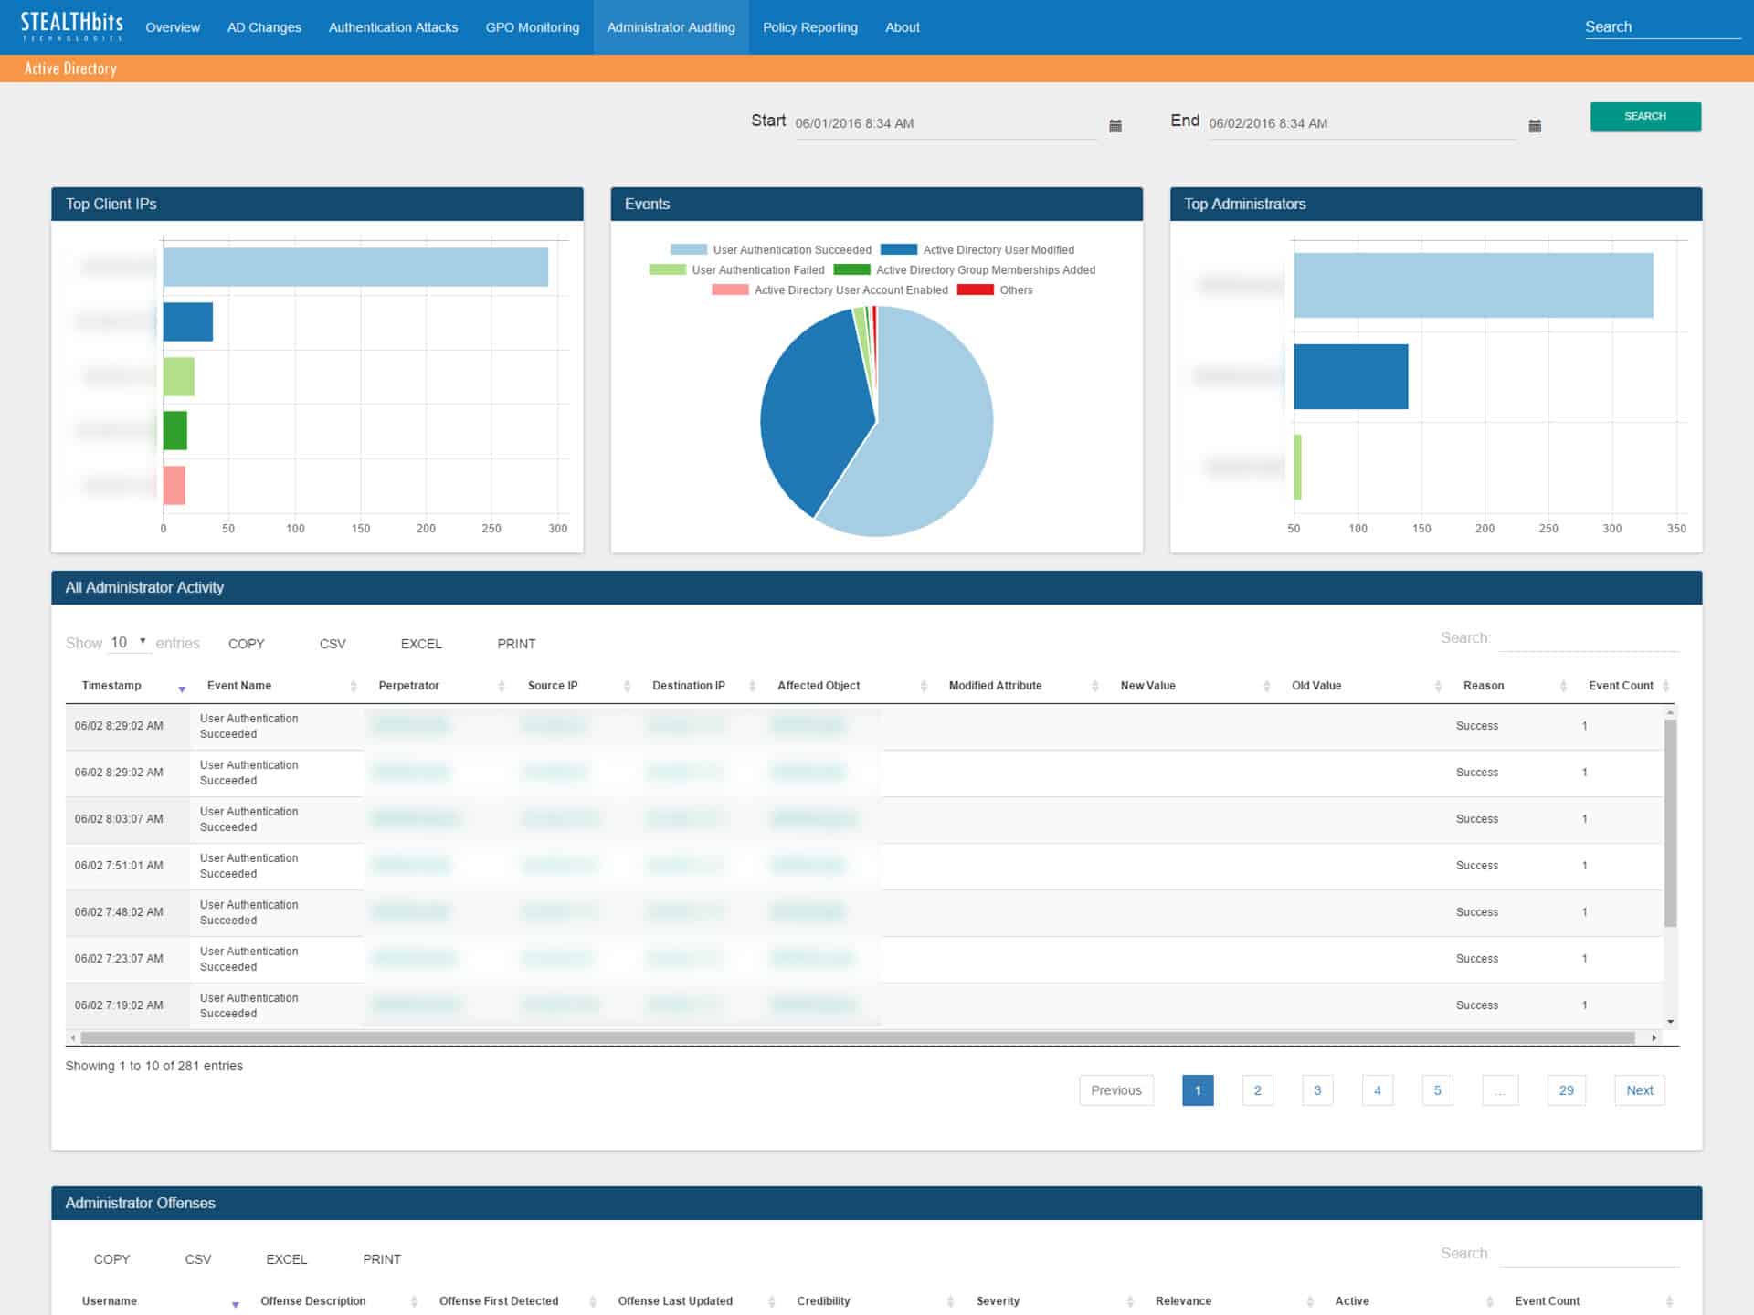Sort by Event Name column
1754x1315 pixels.
(x=239, y=686)
